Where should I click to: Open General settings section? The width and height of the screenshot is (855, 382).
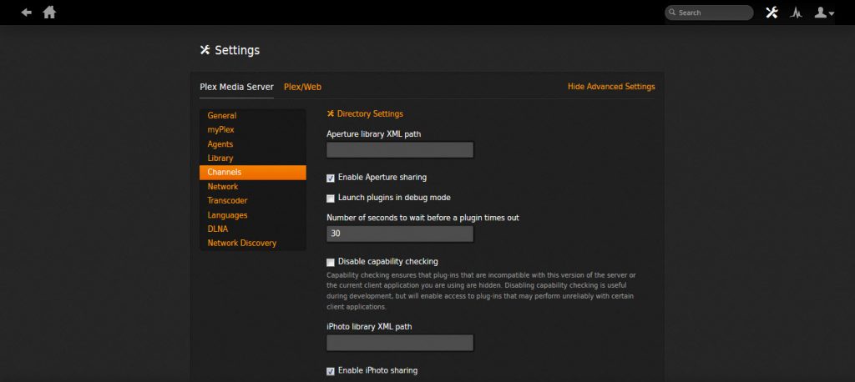tap(252, 116)
